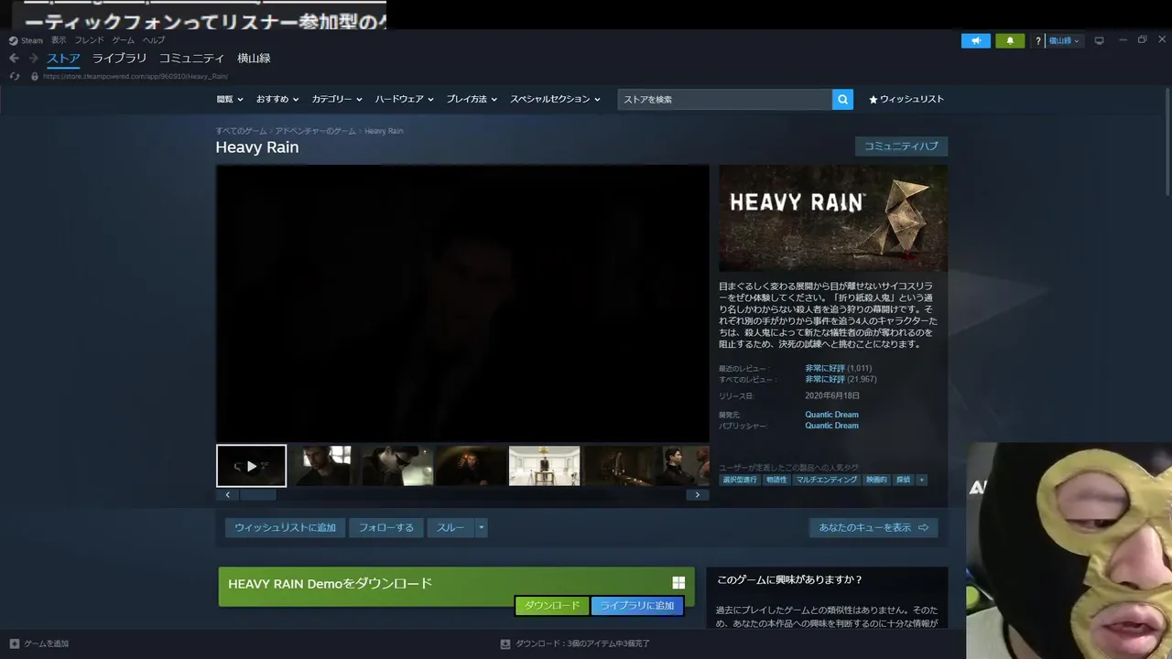Click the ゲームを追加 label
1172x659 pixels.
coord(46,643)
